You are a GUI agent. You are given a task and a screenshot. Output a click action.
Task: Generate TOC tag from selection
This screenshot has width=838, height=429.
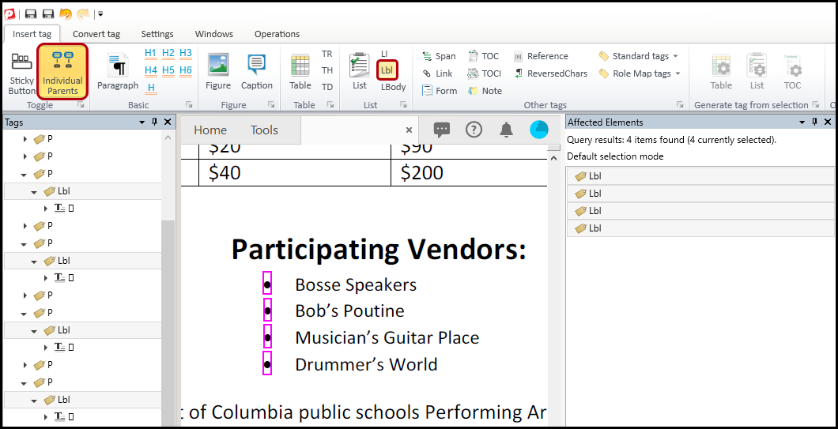tap(793, 72)
